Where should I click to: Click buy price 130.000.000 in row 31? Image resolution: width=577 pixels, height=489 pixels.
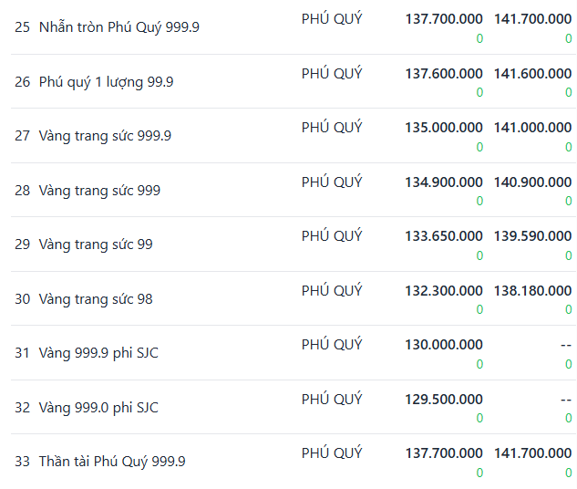click(x=444, y=345)
